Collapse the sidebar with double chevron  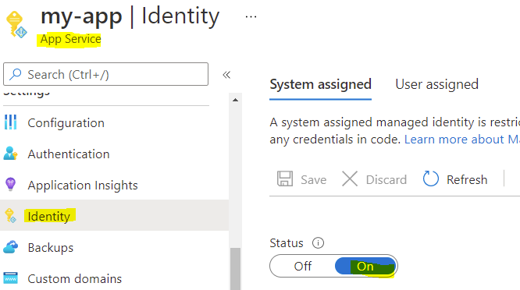click(x=226, y=75)
